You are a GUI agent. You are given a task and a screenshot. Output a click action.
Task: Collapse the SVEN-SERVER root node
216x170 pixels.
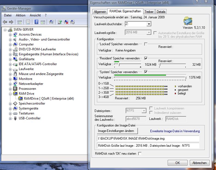[x=5, y=30]
